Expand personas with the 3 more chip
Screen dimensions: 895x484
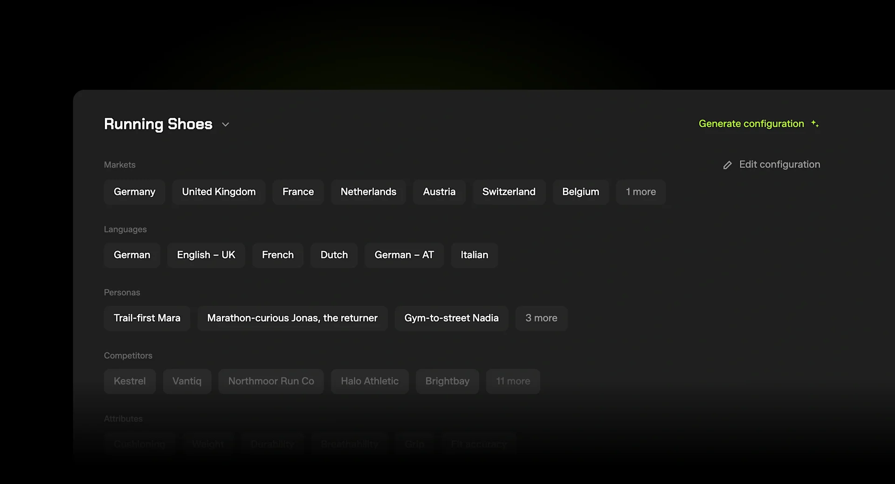(x=541, y=318)
